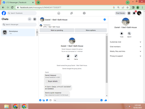145x109 pixels.
Task: Click the Daniel Vazquez profile name
Action: (50, 75)
